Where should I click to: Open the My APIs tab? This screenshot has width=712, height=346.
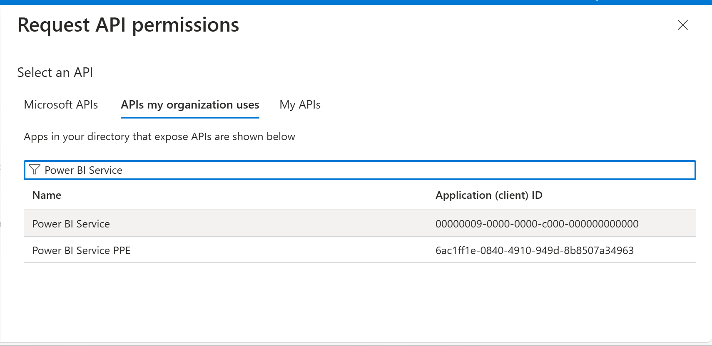tap(300, 105)
